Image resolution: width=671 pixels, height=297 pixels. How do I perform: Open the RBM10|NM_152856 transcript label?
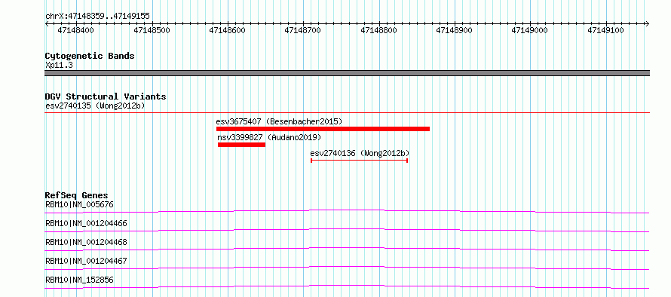click(x=80, y=280)
